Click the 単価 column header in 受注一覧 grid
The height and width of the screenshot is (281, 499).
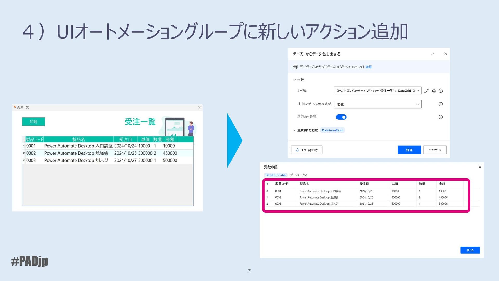145,139
